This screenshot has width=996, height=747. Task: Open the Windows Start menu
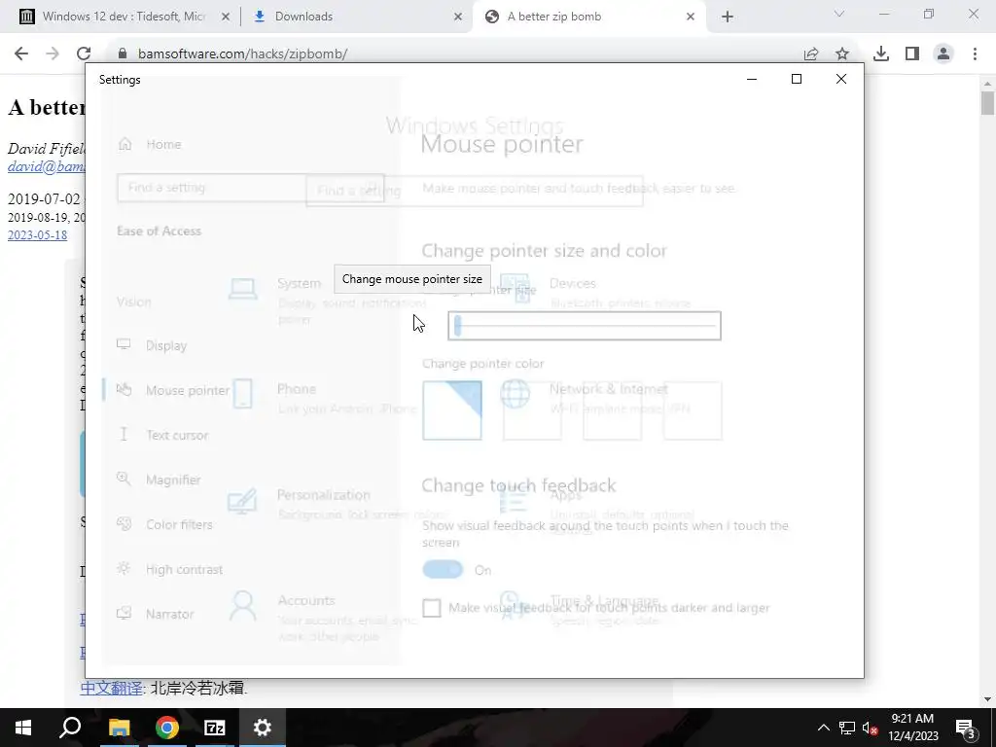click(23, 728)
